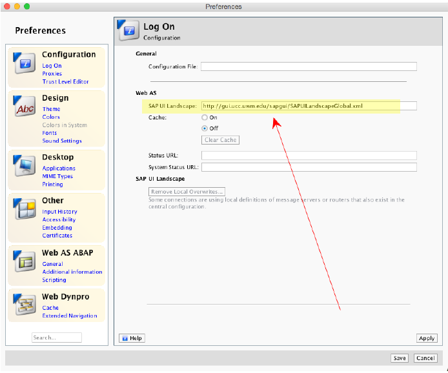This screenshot has width=448, height=373.
Task: Open Web AS ABAP General settings
Action: pyautogui.click(x=52, y=264)
